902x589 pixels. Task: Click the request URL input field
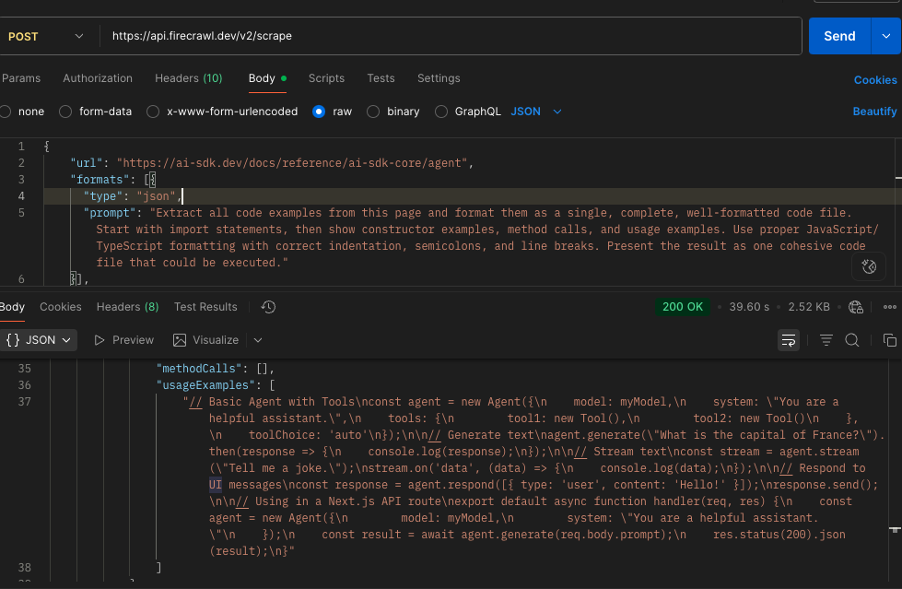451,36
